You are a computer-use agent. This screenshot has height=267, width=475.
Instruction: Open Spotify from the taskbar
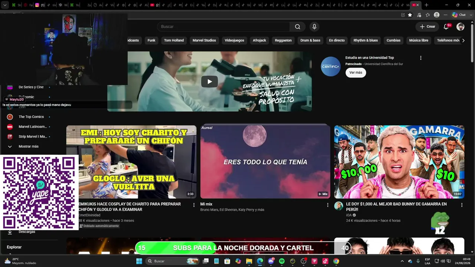pos(282,261)
